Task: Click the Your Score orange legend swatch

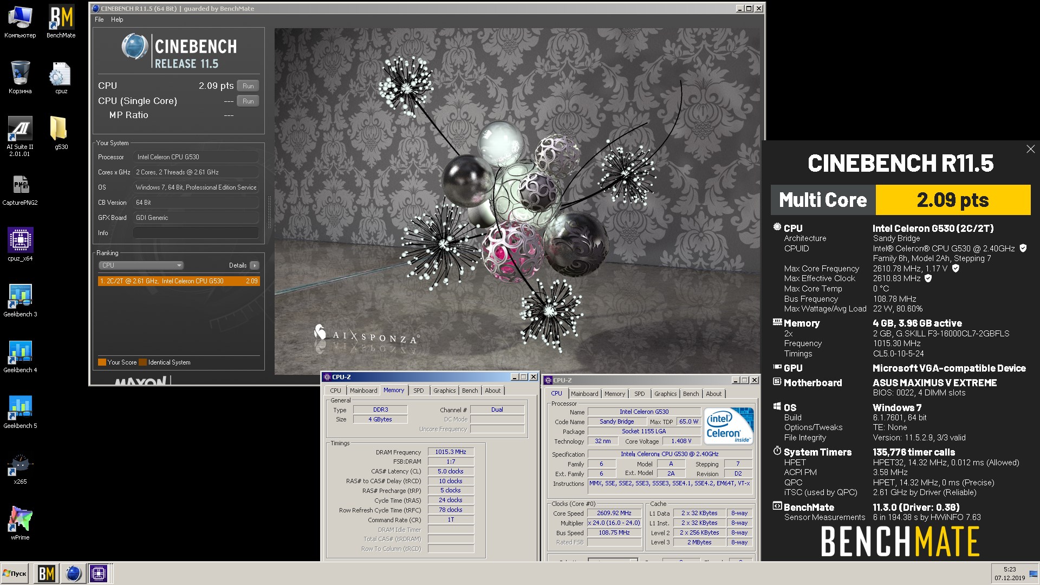Action: (102, 362)
